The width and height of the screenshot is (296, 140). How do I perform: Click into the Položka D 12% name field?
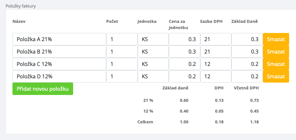click(x=59, y=76)
